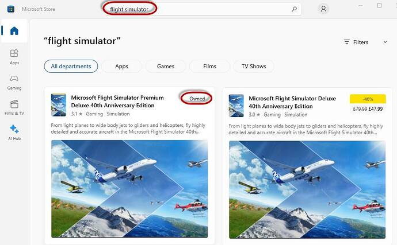Viewport: 397px width, 245px height.
Task: Open the AI Hub section
Action: pos(14,133)
